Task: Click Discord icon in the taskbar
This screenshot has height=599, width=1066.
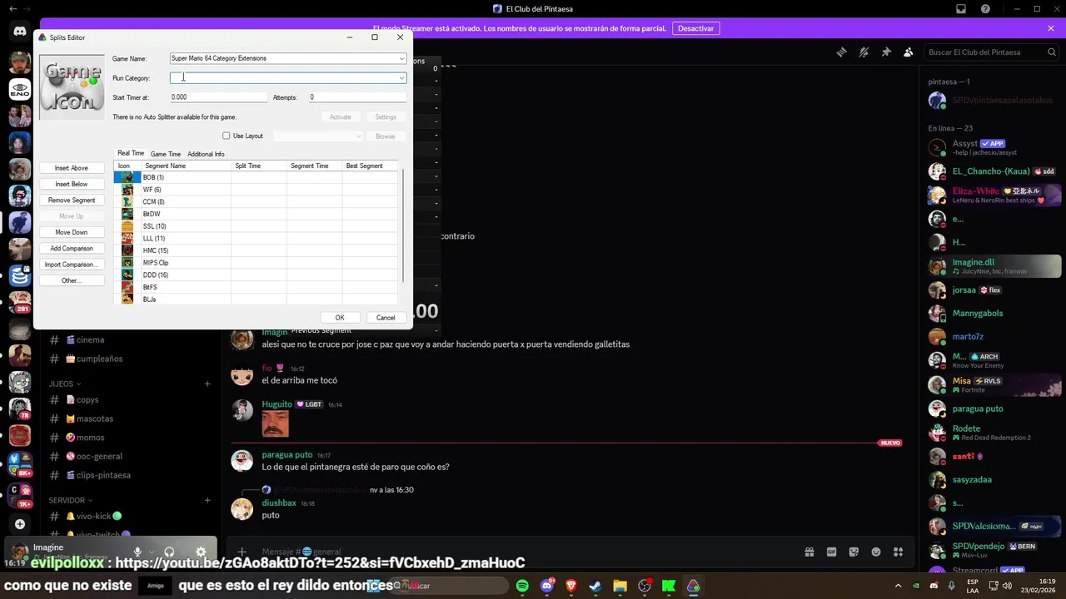Action: [x=547, y=586]
